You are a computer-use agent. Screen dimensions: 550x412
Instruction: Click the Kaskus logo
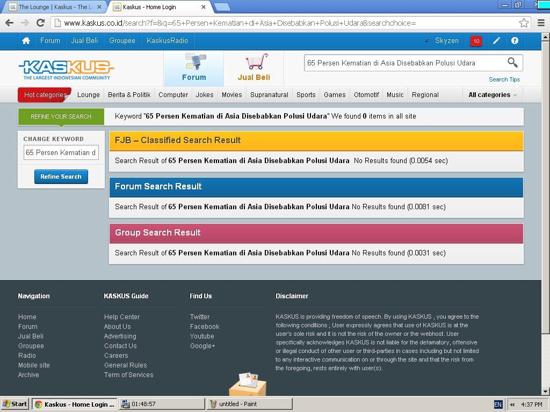click(66, 69)
